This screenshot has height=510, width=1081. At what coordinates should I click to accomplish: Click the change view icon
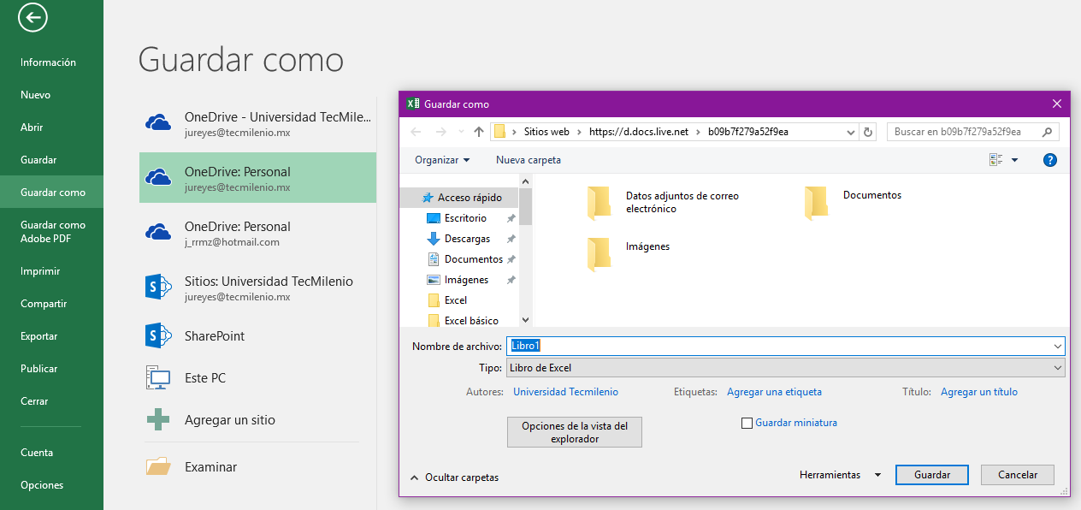coord(995,160)
